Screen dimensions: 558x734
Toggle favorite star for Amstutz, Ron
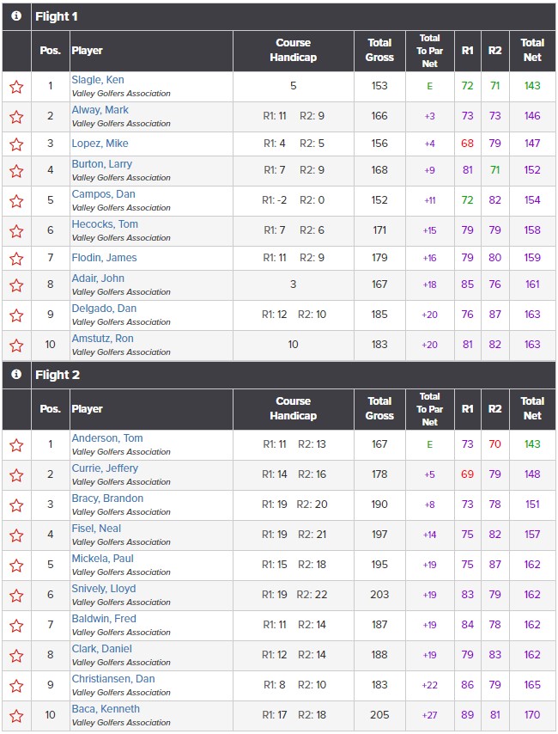(16, 346)
